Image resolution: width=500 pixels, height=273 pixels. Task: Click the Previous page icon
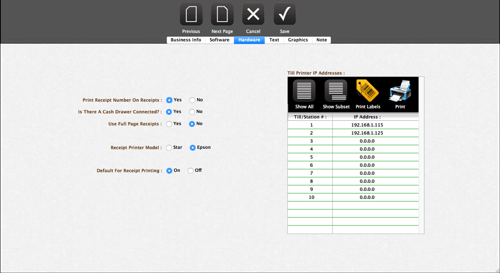coord(191,15)
